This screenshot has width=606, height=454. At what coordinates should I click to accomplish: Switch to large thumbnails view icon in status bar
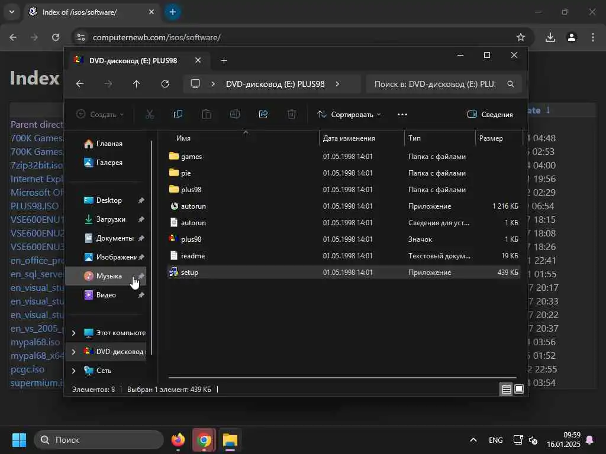(x=519, y=389)
